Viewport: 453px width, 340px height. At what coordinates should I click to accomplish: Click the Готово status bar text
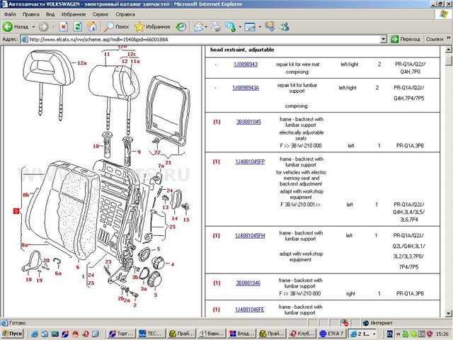click(x=17, y=323)
